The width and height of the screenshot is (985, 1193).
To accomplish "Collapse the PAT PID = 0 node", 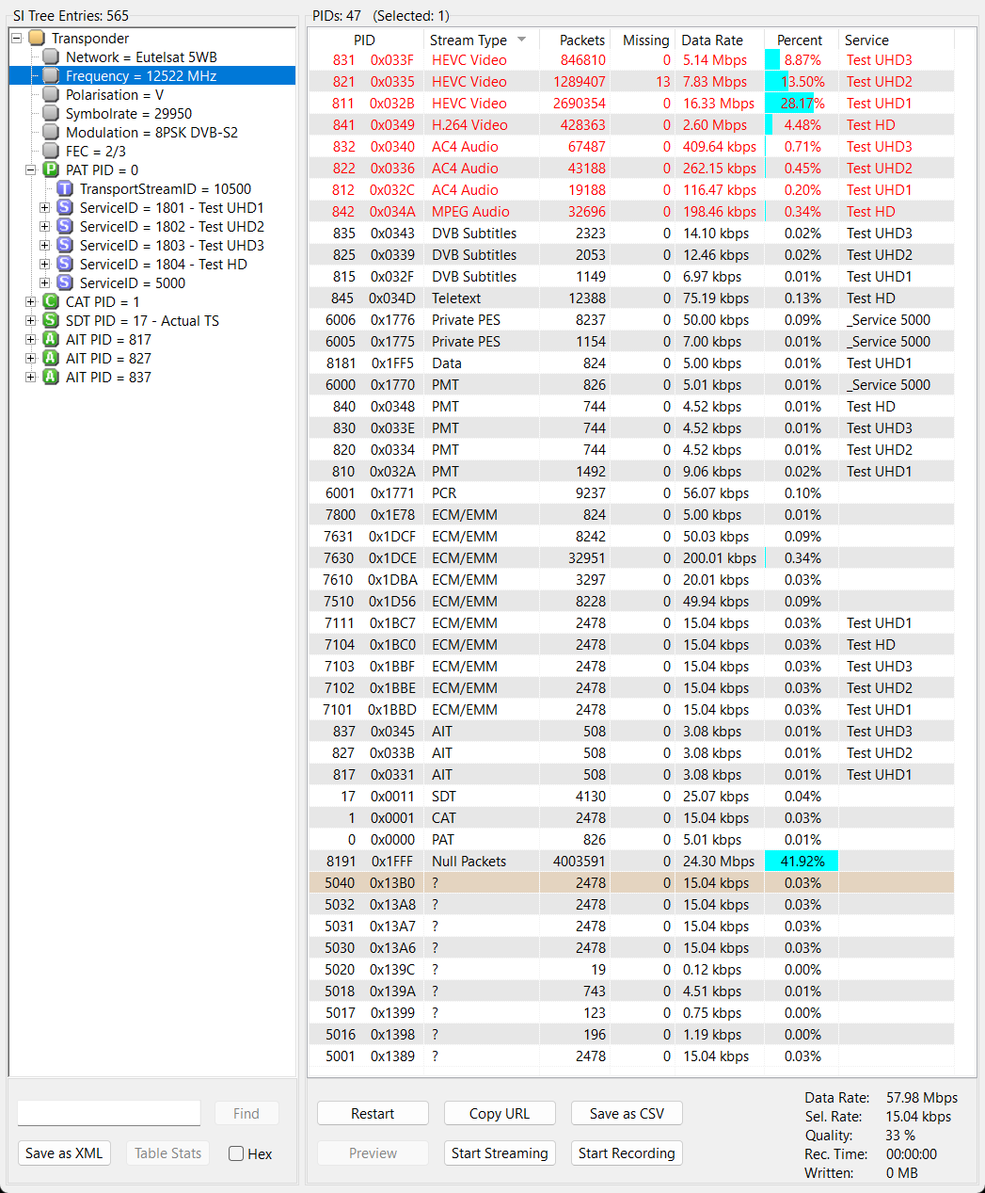I will coord(30,170).
